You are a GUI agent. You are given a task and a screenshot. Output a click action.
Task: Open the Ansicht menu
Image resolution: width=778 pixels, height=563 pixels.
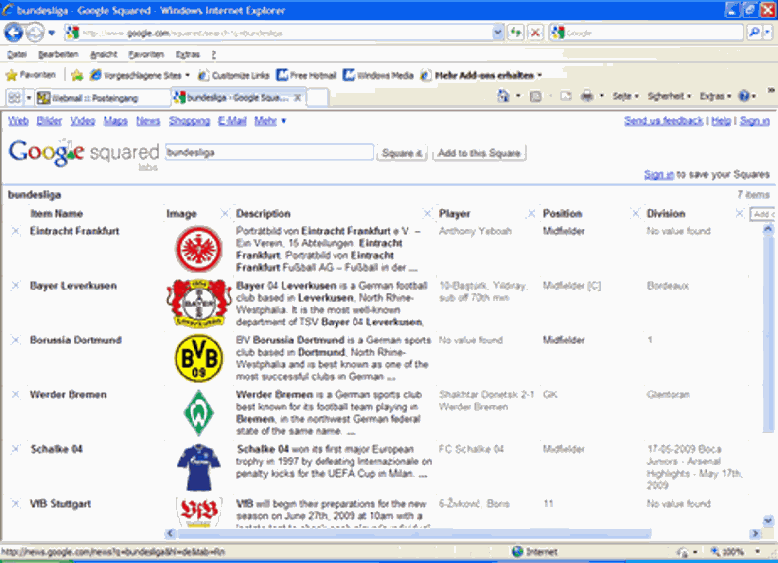pos(104,54)
